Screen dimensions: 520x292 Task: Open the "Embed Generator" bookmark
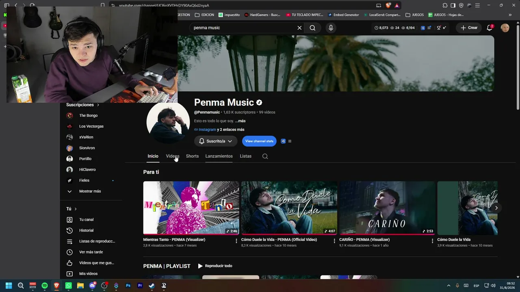[344, 15]
